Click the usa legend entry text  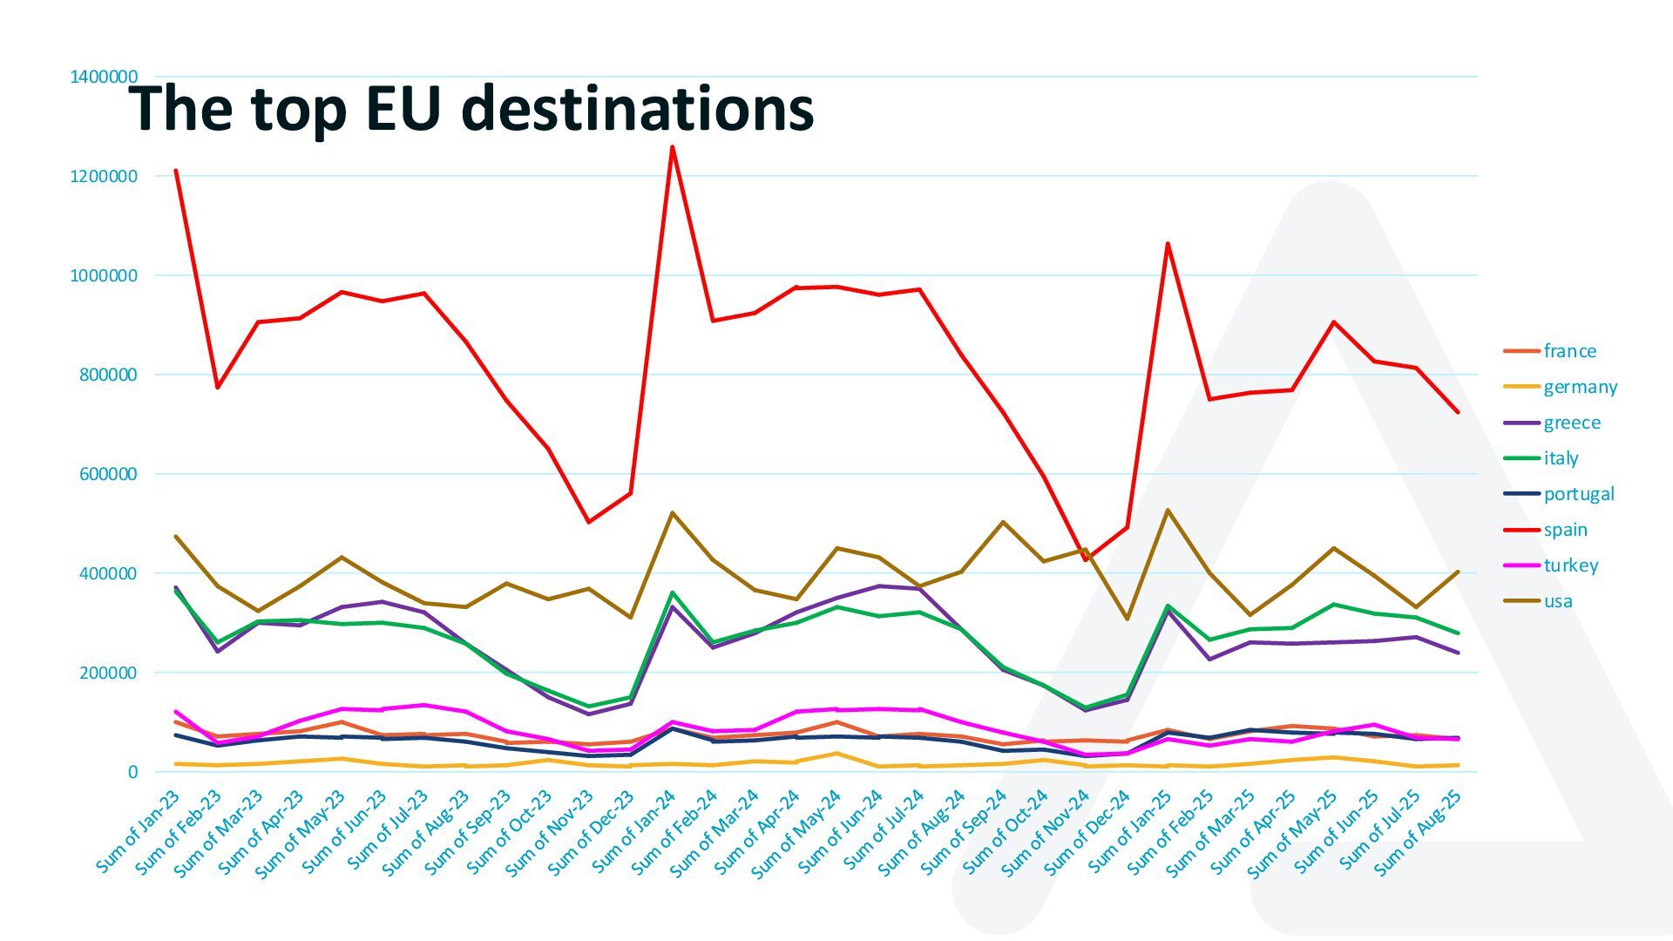pos(1558,601)
